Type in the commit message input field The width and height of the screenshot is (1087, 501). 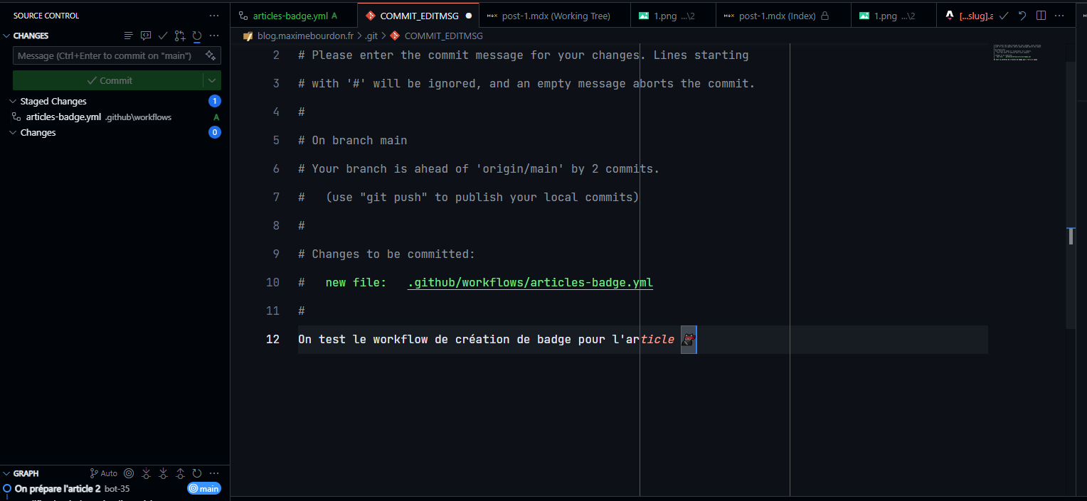pyautogui.click(x=107, y=55)
